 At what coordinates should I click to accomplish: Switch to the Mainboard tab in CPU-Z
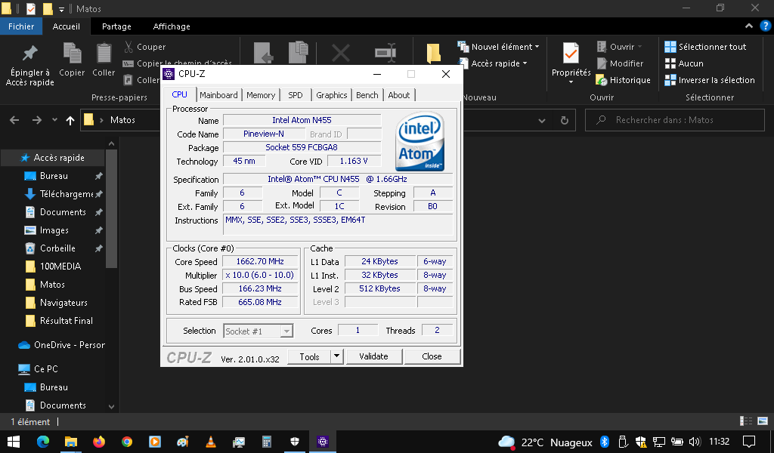[x=218, y=95]
